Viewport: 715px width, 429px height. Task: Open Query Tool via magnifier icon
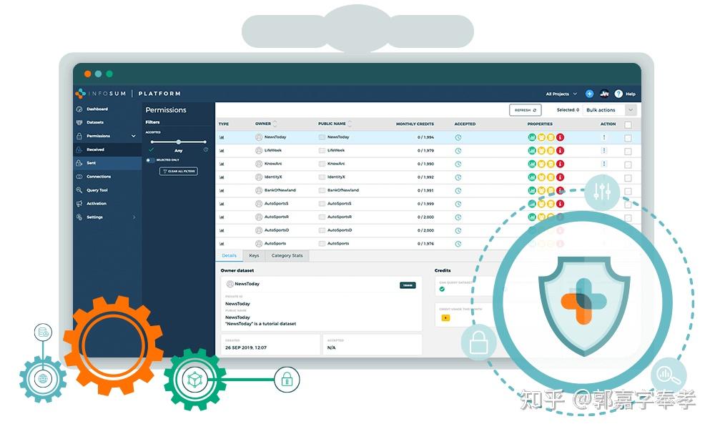(79, 190)
